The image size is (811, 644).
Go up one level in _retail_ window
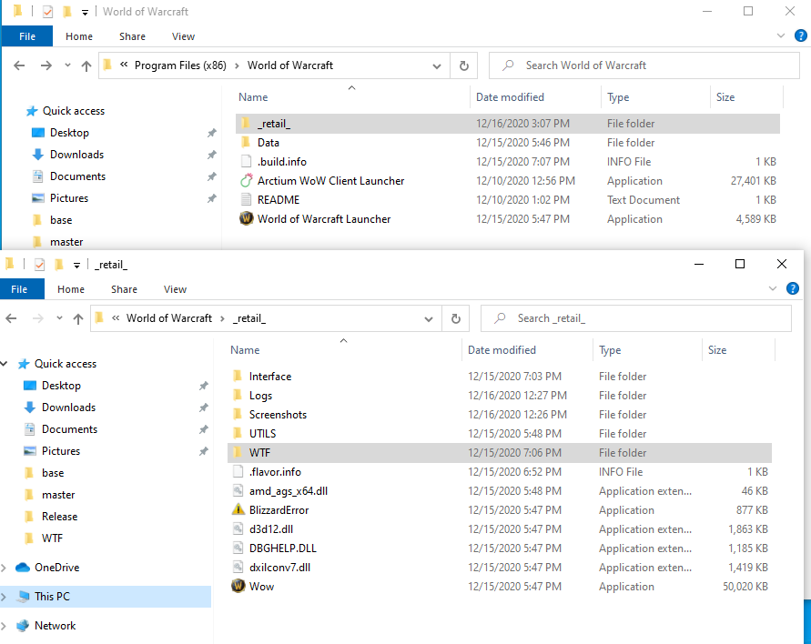[x=78, y=319]
